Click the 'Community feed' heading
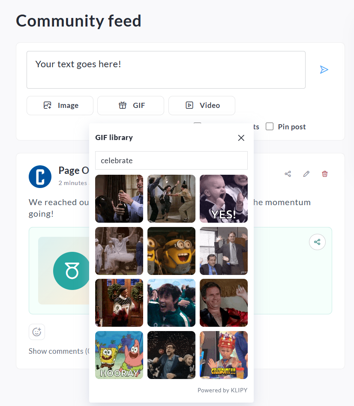The height and width of the screenshot is (406, 354). click(x=78, y=21)
